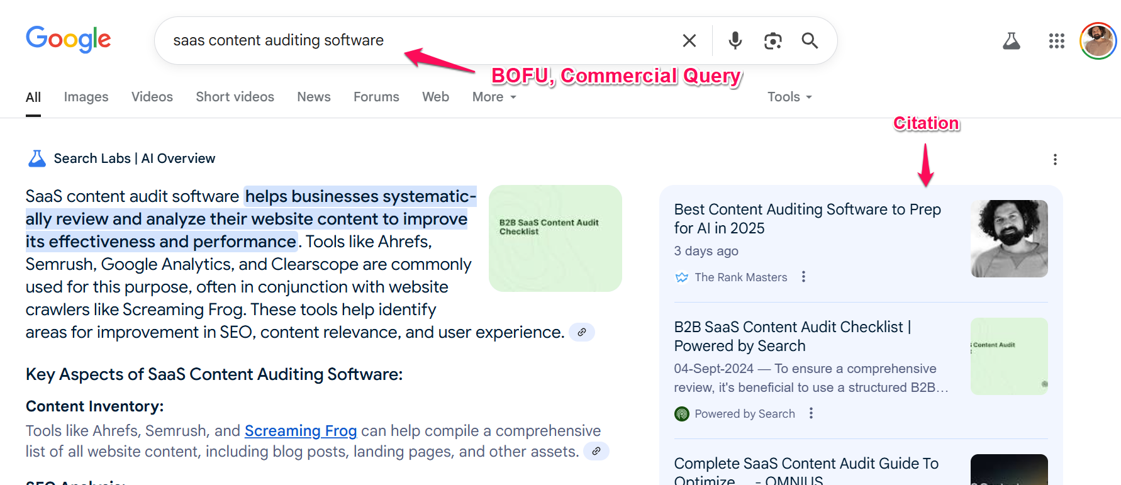Click the Powered by Search site icon
The height and width of the screenshot is (485, 1121).
point(681,414)
